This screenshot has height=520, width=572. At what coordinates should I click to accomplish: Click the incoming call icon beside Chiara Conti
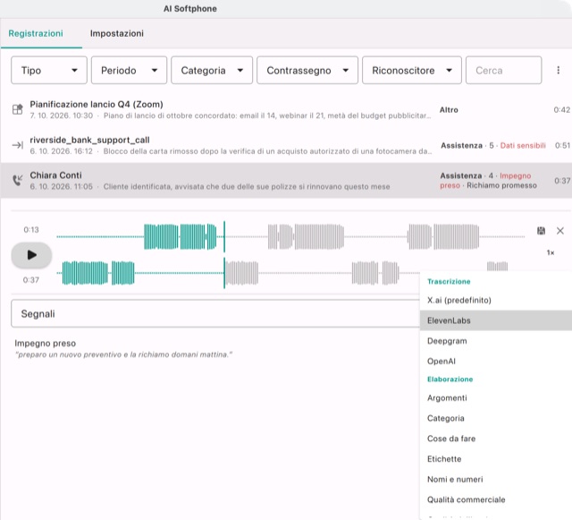(x=18, y=180)
